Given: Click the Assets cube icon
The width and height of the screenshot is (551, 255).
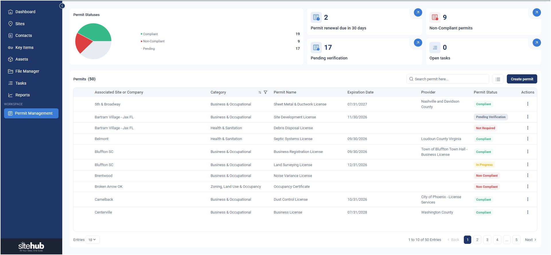Looking at the screenshot, I should coord(10,59).
